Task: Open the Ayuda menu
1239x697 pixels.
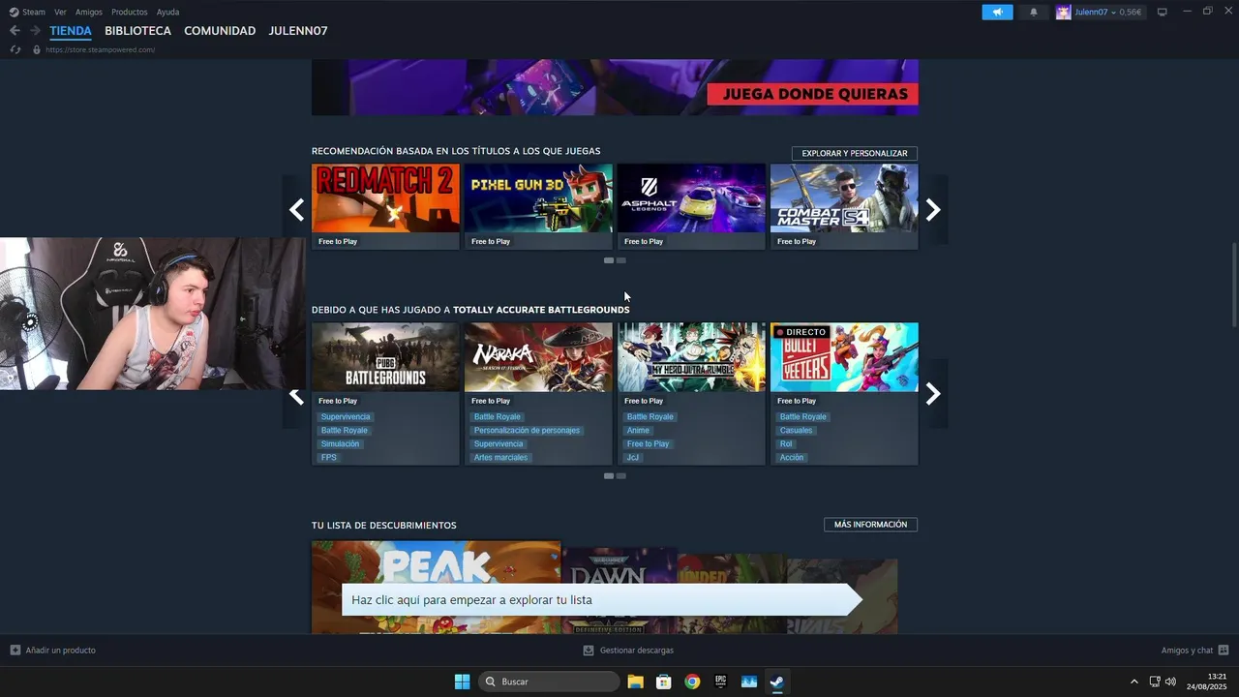Action: (168, 12)
